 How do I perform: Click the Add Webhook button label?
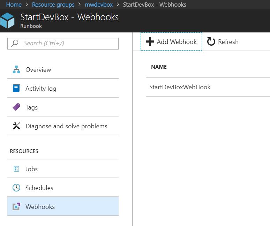pos(177,42)
